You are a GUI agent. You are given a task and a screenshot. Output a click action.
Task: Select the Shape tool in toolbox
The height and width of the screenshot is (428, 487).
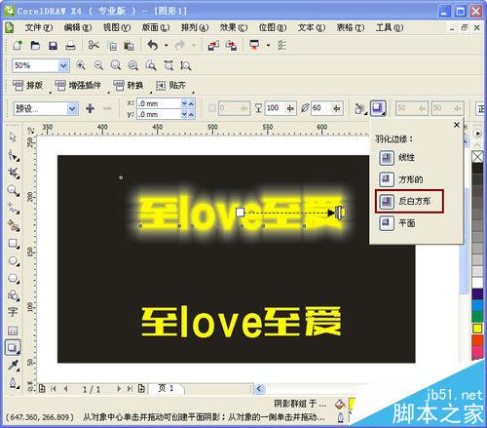tap(14, 156)
